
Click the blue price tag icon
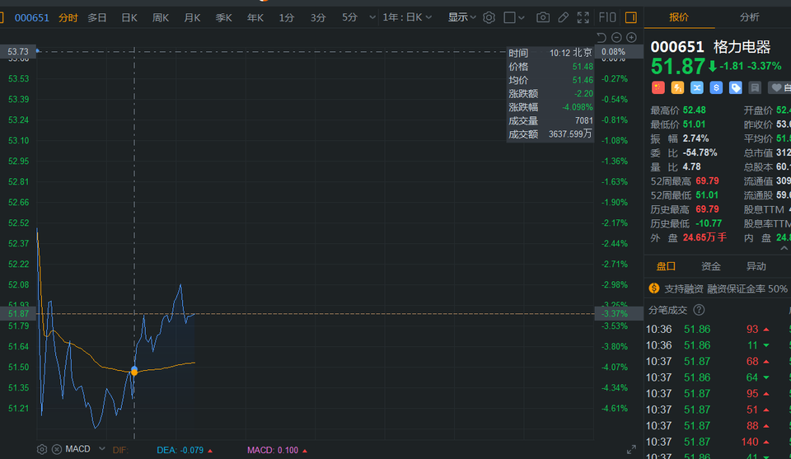pos(736,88)
